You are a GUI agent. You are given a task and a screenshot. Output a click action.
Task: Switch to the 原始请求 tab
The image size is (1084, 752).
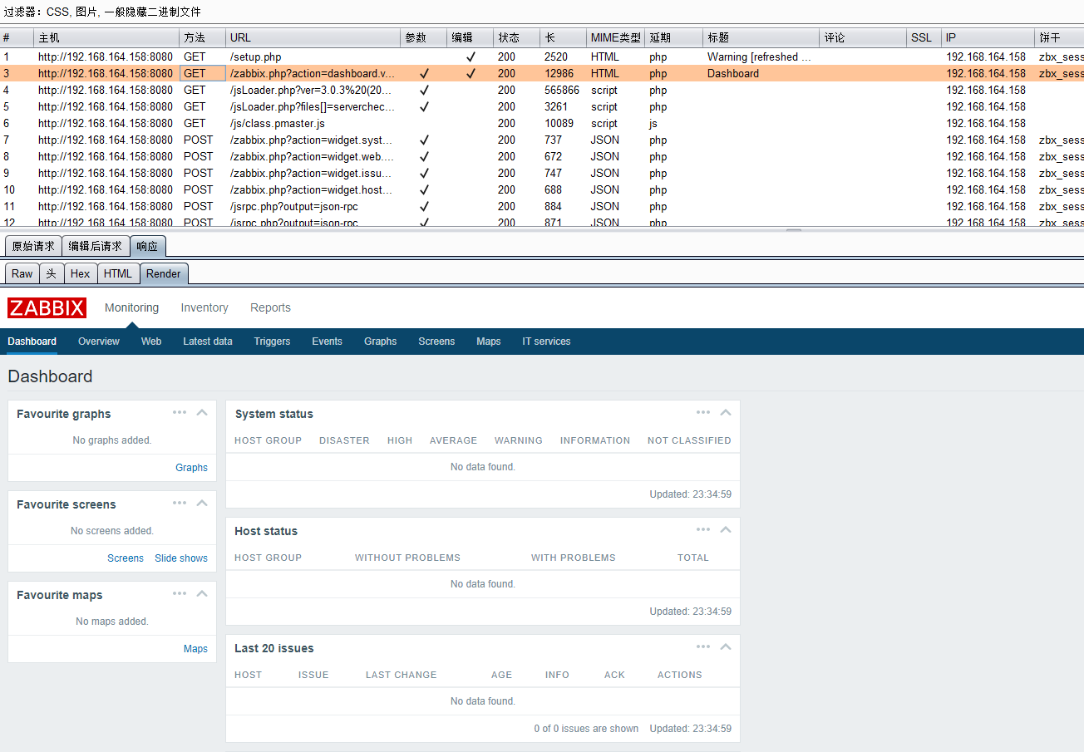(32, 245)
